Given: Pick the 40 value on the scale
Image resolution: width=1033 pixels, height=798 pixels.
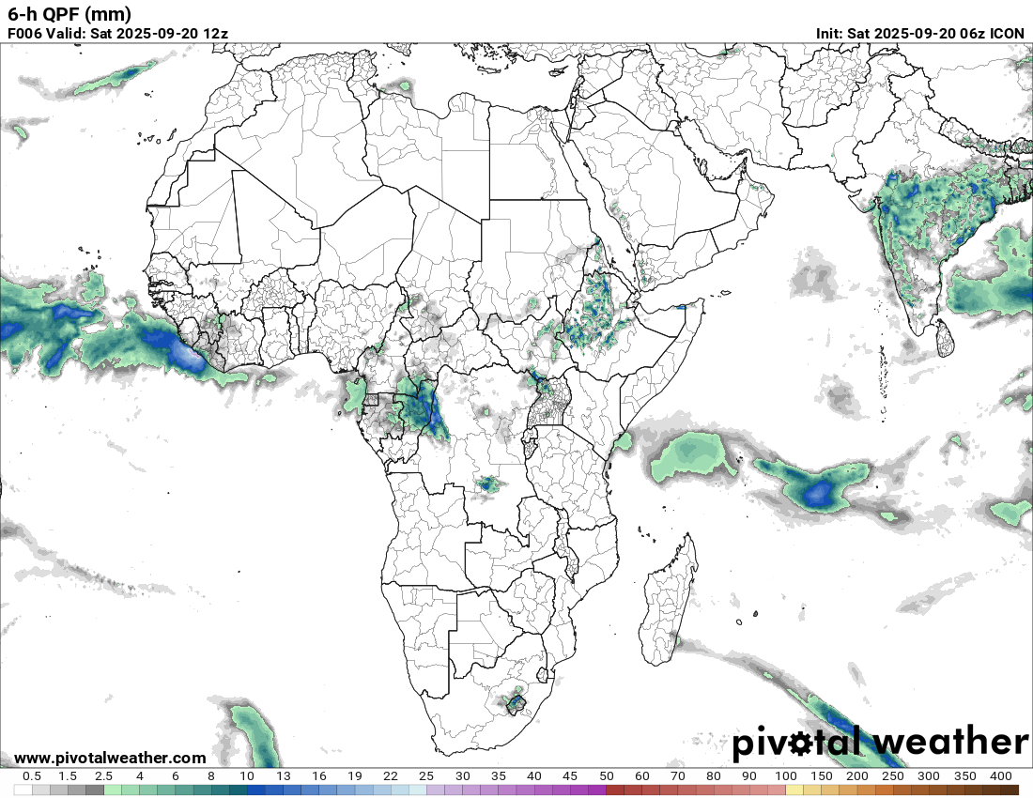Looking at the screenshot, I should [534, 776].
